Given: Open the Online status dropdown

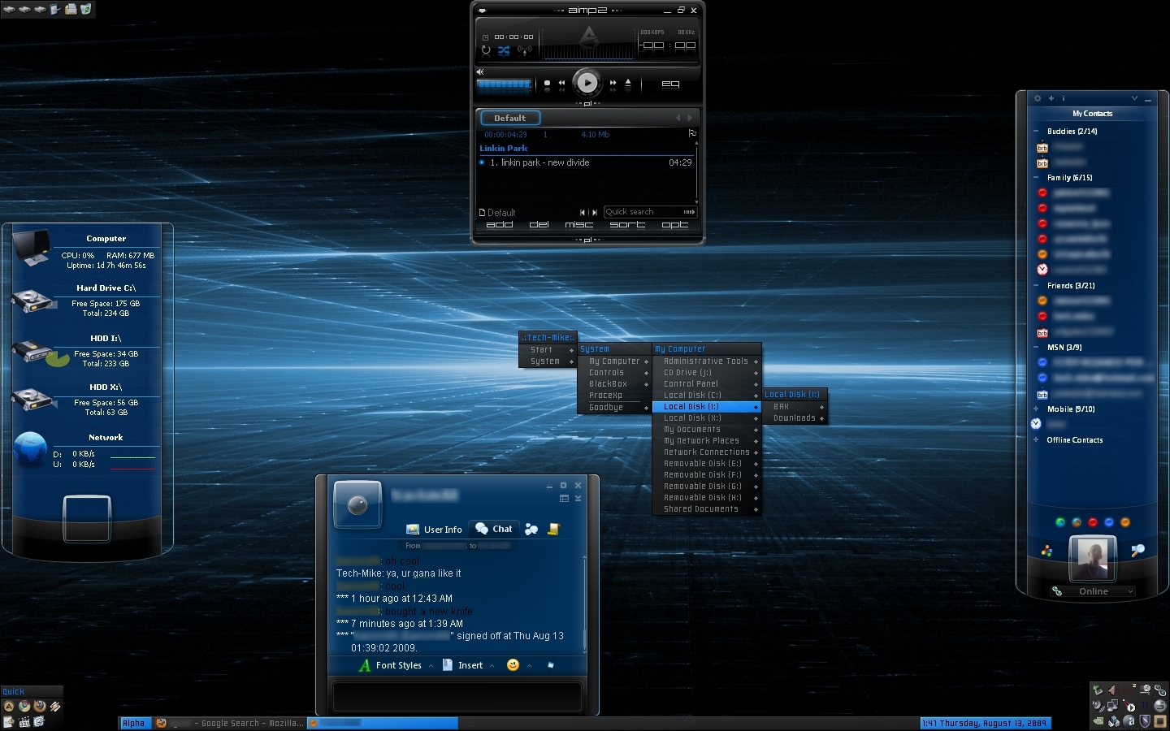Looking at the screenshot, I should pos(1093,591).
